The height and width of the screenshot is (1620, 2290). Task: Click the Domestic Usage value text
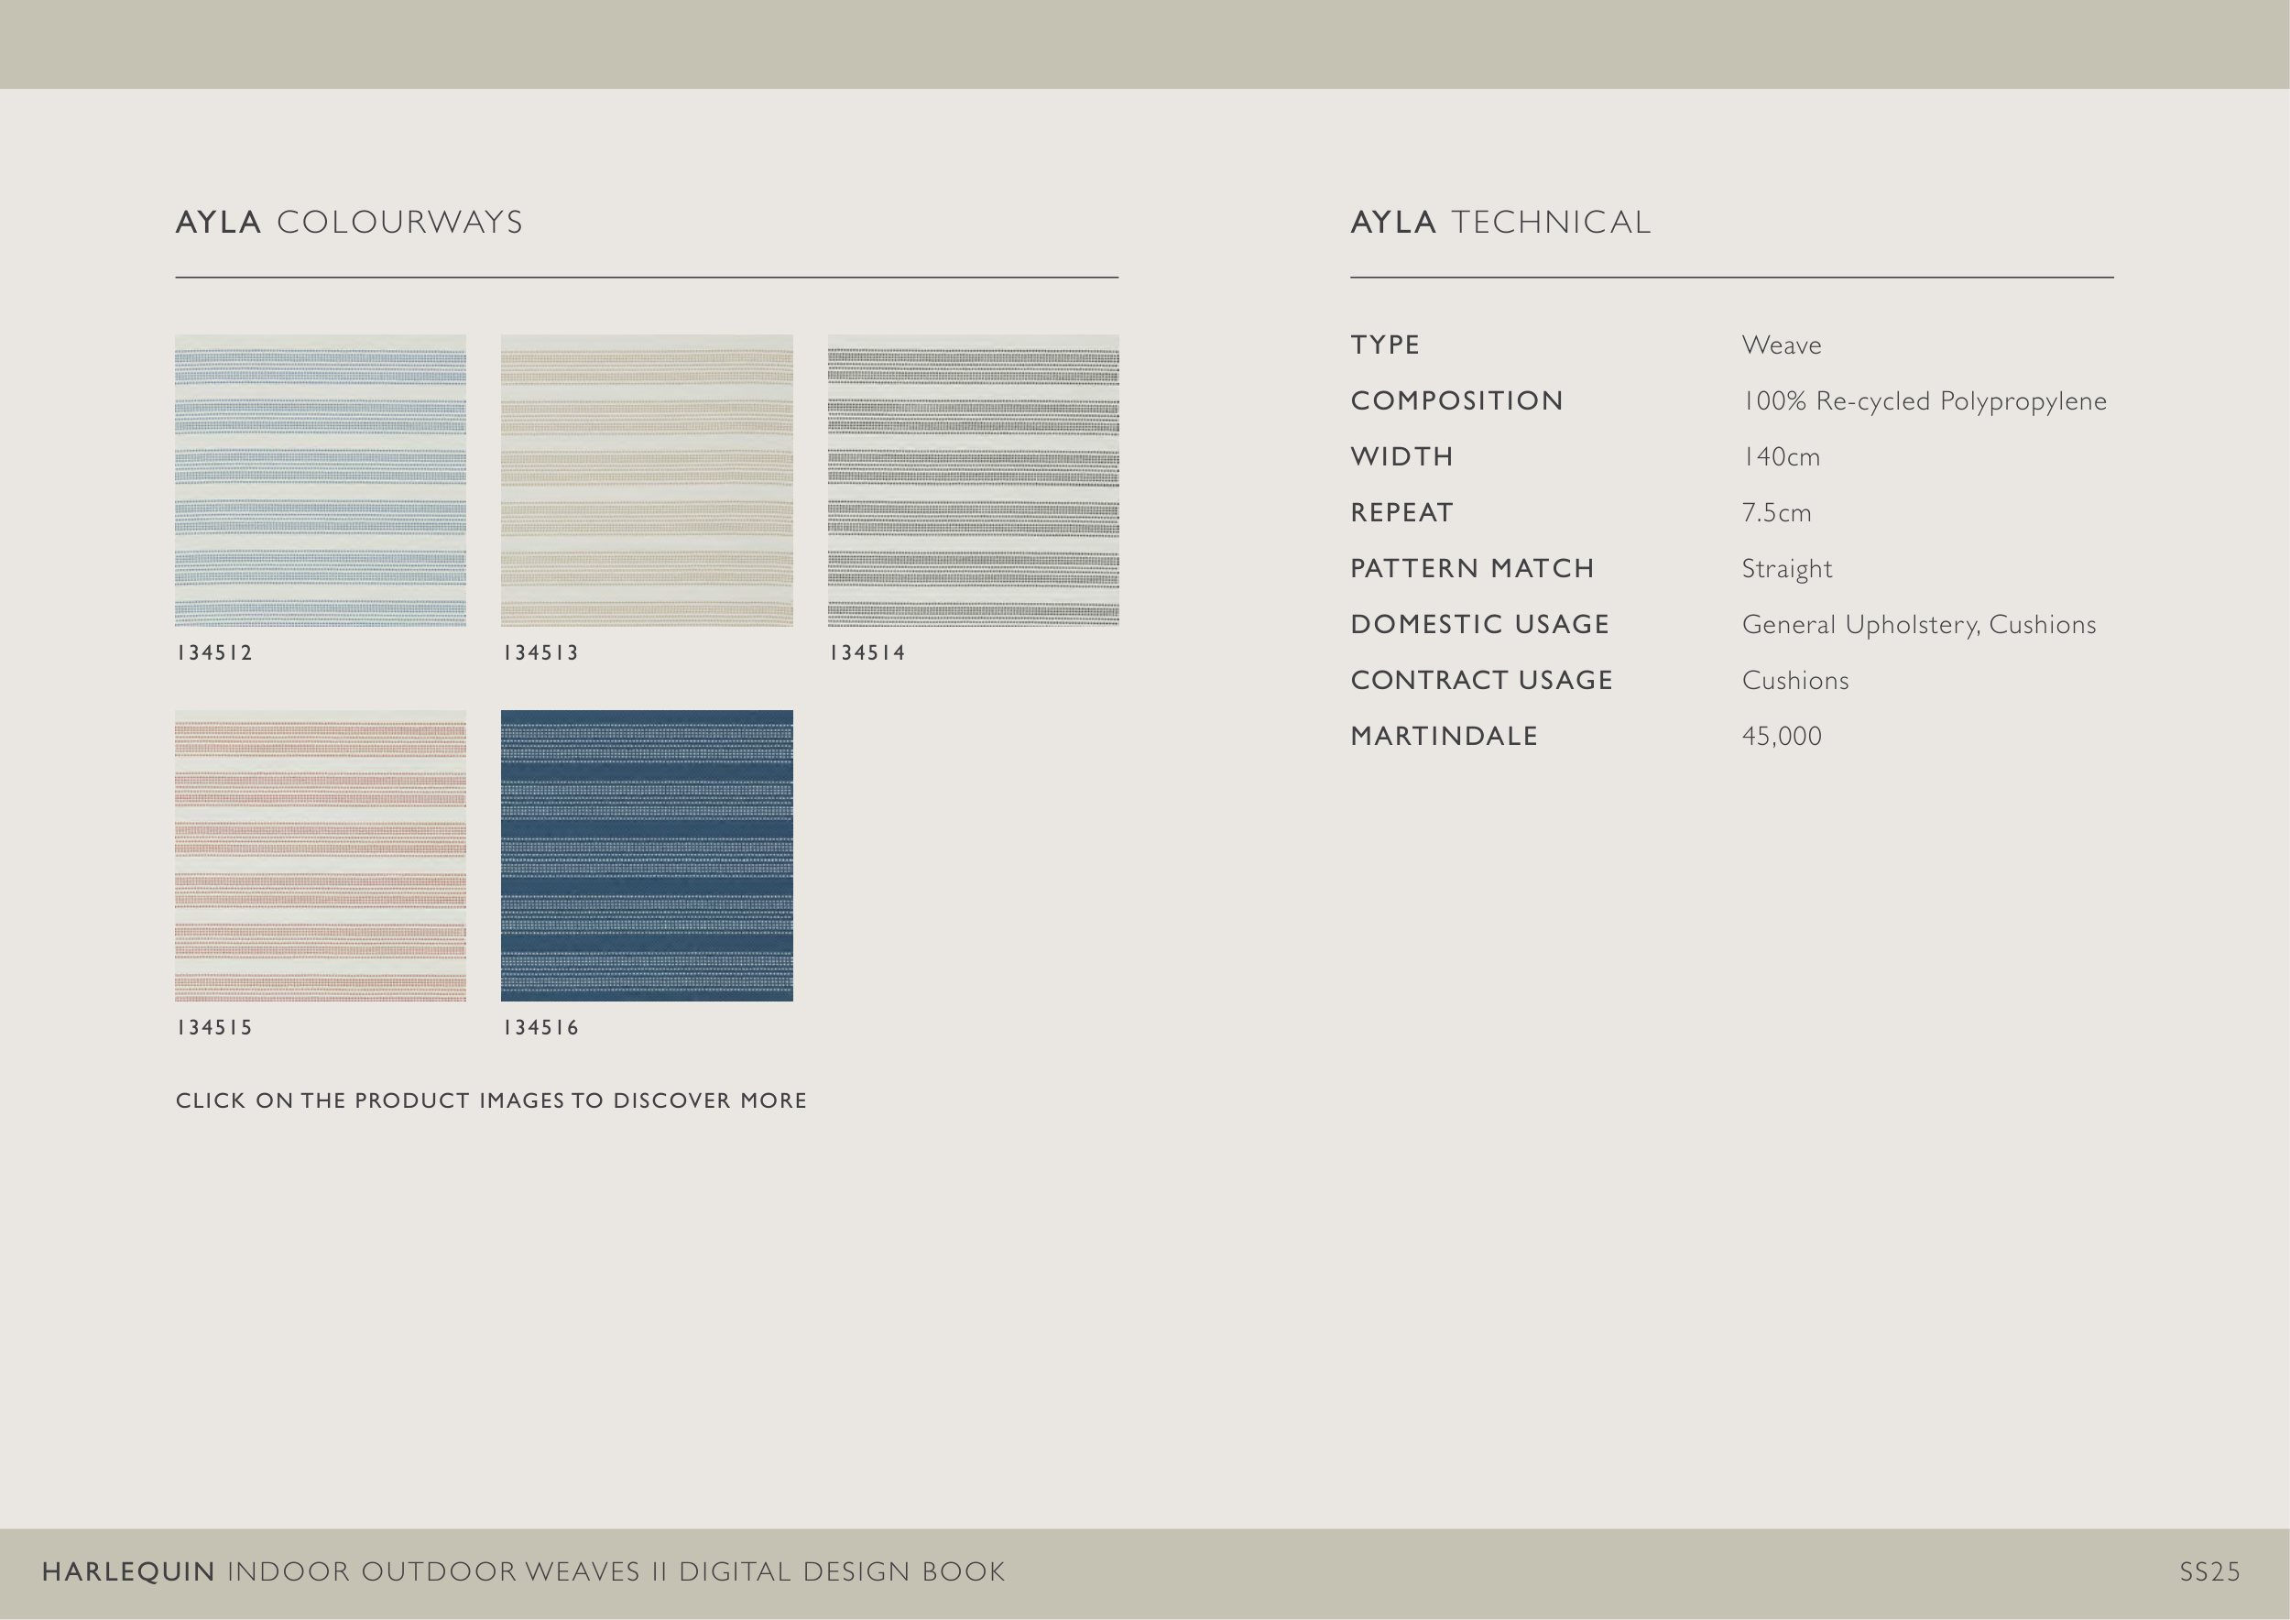pos(1918,625)
